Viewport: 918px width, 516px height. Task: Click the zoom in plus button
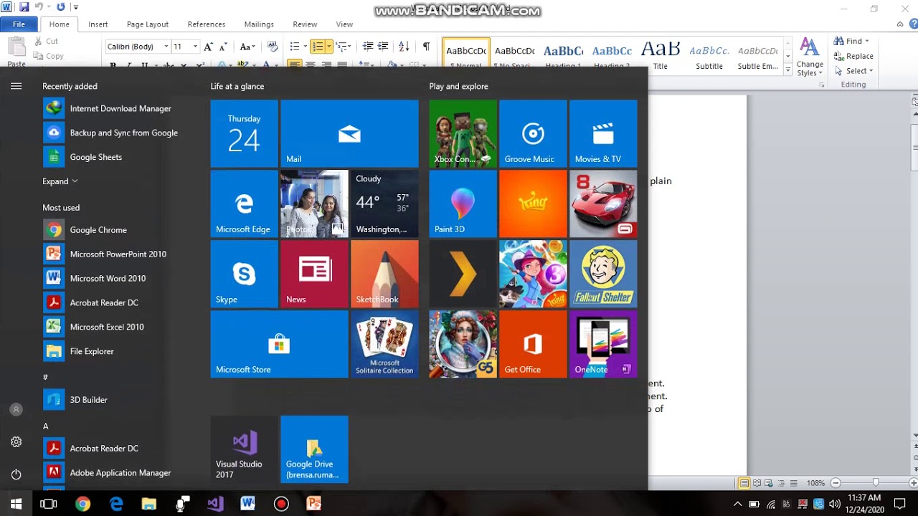tap(914, 483)
